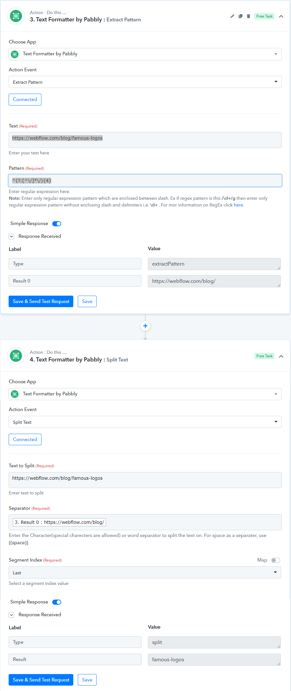Viewport: 291px width, 691px height.
Task: Click the Type label field in step 3
Action: click(x=75, y=264)
